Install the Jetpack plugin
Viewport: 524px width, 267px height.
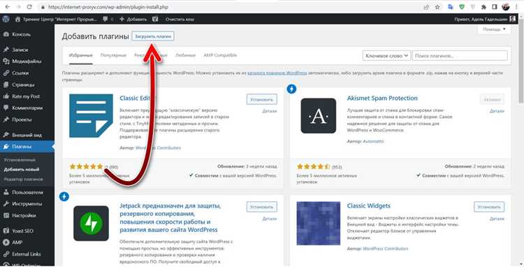262,207
